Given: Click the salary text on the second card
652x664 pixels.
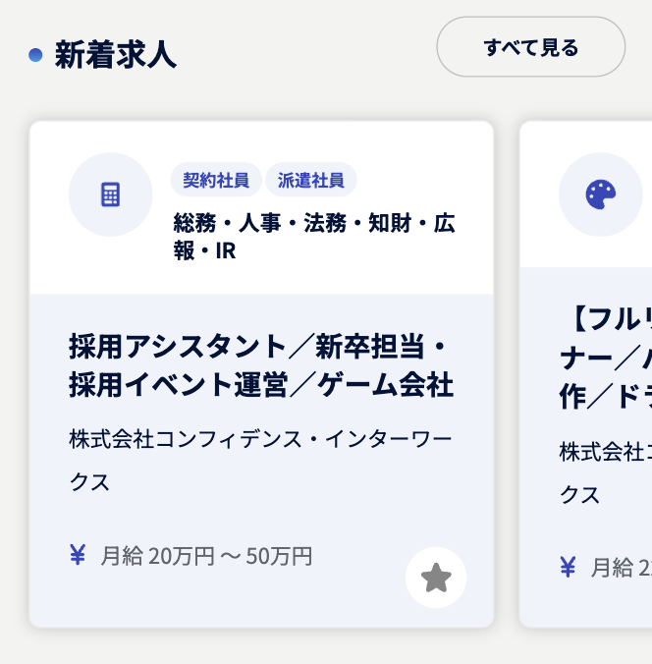Looking at the screenshot, I should coord(621,567).
